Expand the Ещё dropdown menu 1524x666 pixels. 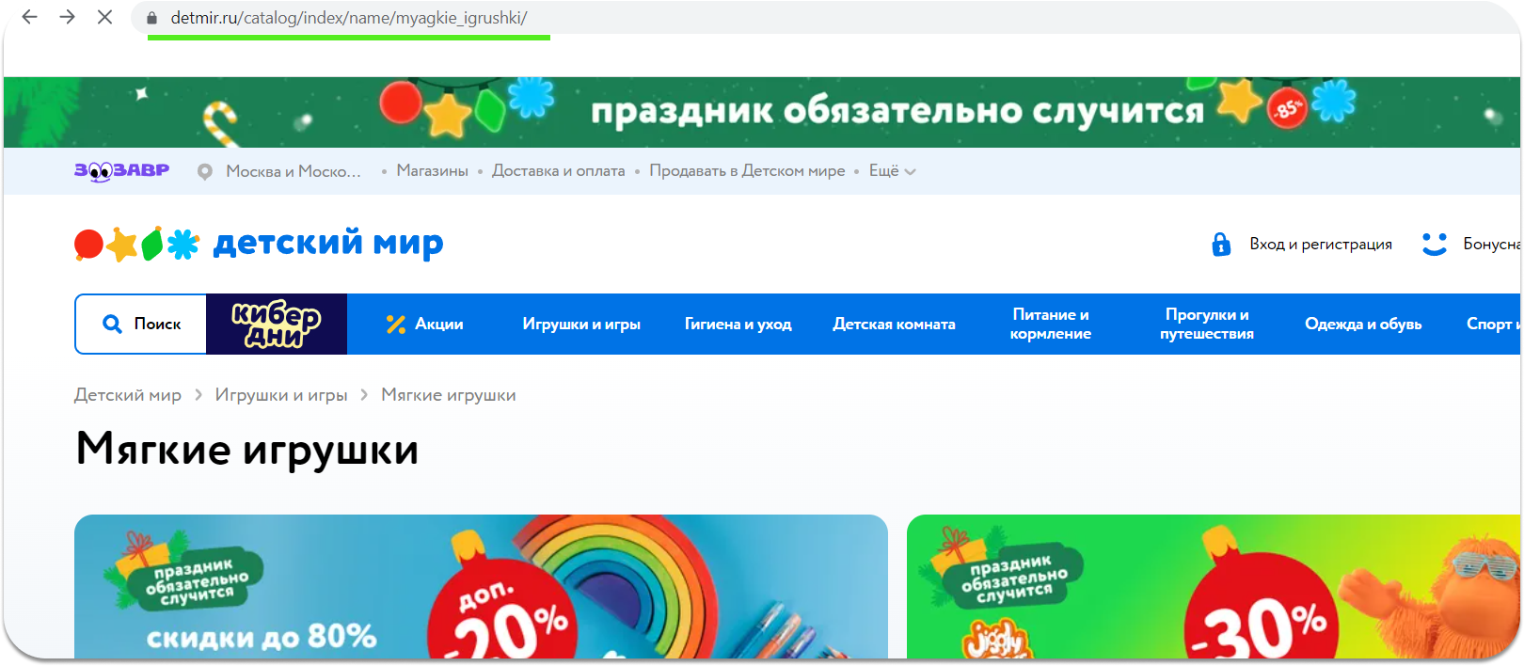coord(891,171)
